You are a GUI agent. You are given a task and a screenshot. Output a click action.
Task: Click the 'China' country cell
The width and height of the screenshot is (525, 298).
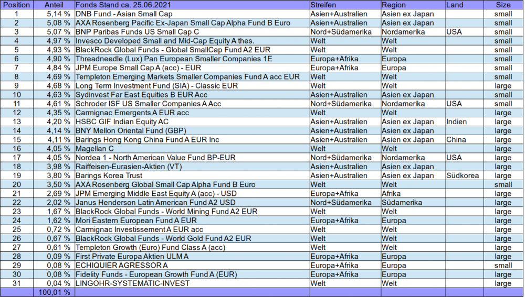[x=465, y=140]
